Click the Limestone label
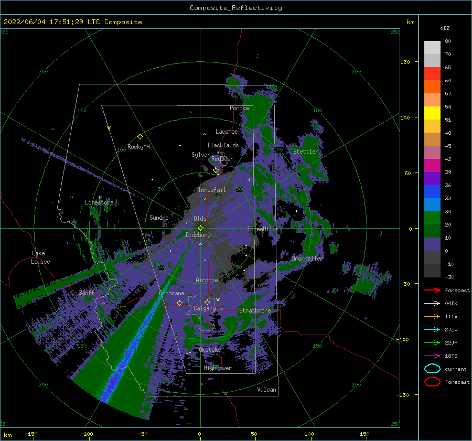 (x=99, y=202)
